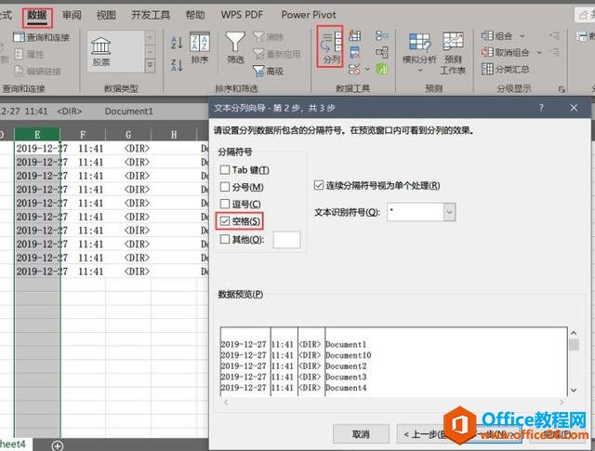Select column H header
This screenshot has width=595, height=451.
tap(174, 135)
